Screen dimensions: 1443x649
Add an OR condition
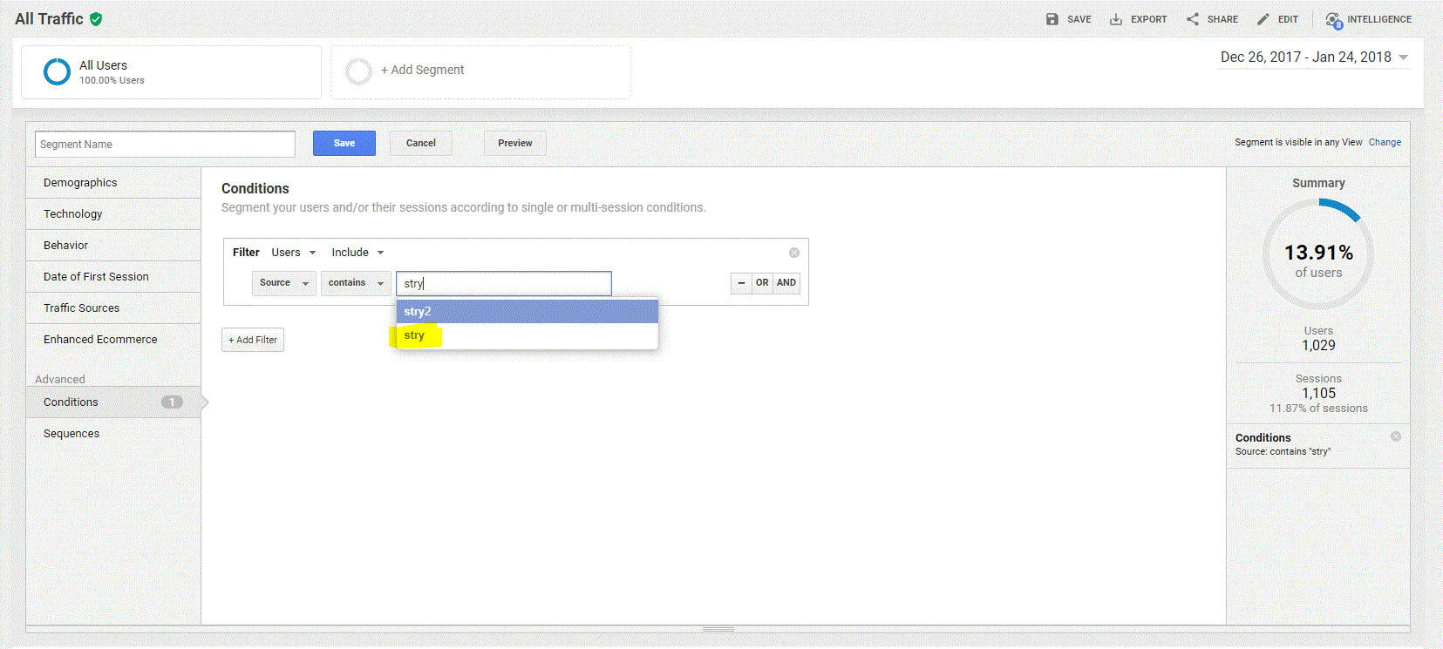(x=762, y=283)
